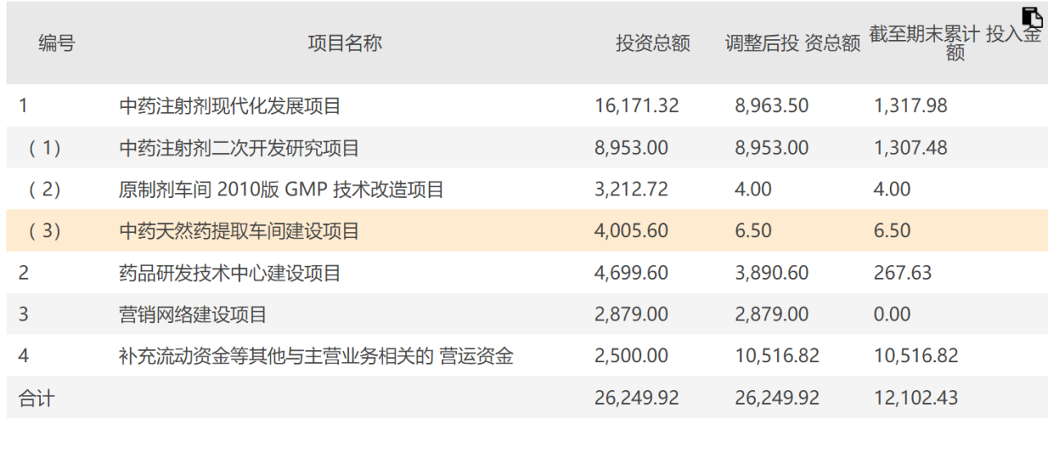The height and width of the screenshot is (453, 1048).
Task: Select the 3,890.60 adjusted investment cell
Action: tap(772, 273)
